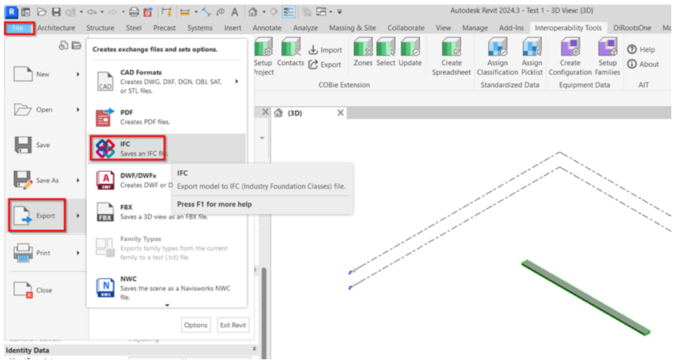Expand the Save As submenu arrow

click(78, 180)
